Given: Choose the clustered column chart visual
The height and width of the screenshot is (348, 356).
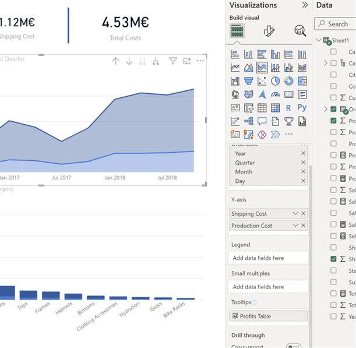Looking at the screenshot, I should [x=276, y=54].
